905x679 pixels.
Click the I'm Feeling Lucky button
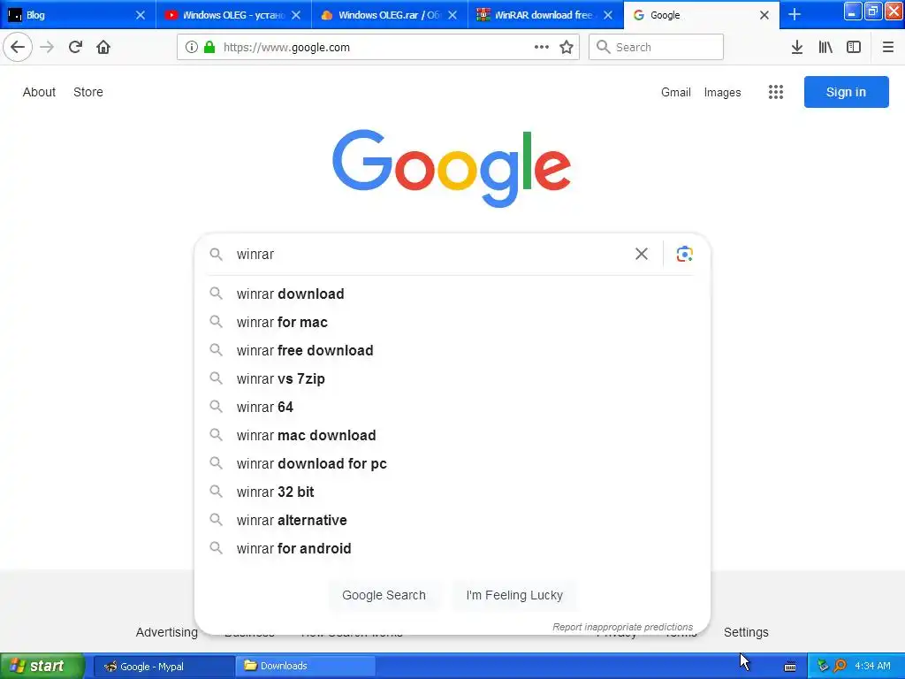tap(514, 595)
